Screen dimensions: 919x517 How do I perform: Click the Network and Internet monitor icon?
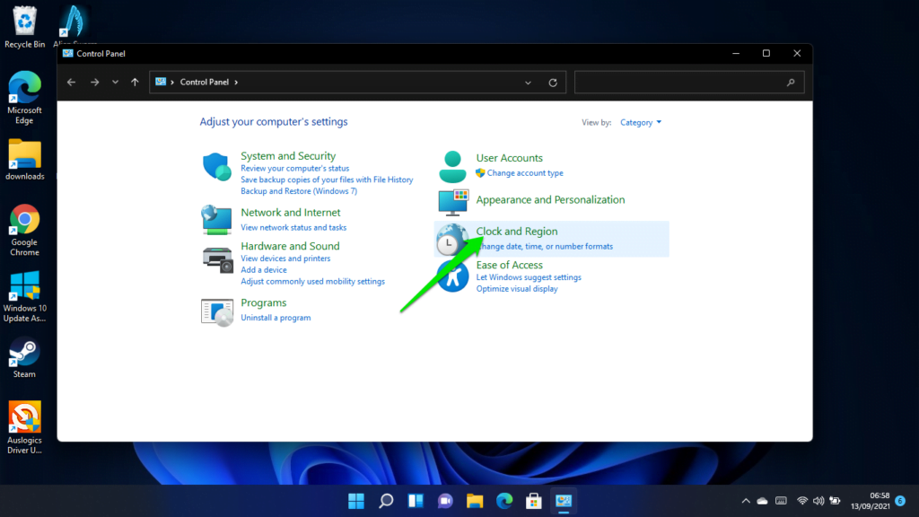[x=216, y=220]
